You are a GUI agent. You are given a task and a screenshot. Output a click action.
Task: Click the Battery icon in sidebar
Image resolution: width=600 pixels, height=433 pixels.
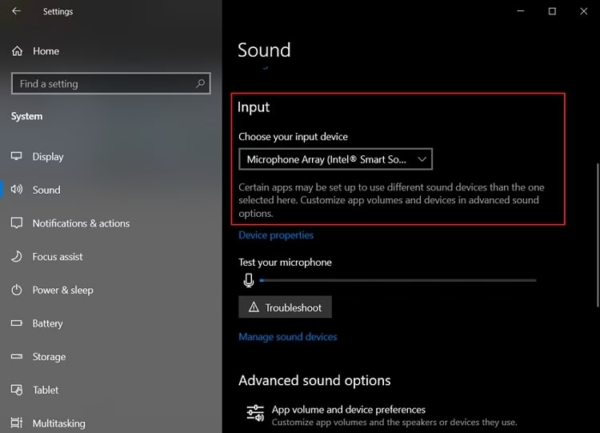[17, 323]
